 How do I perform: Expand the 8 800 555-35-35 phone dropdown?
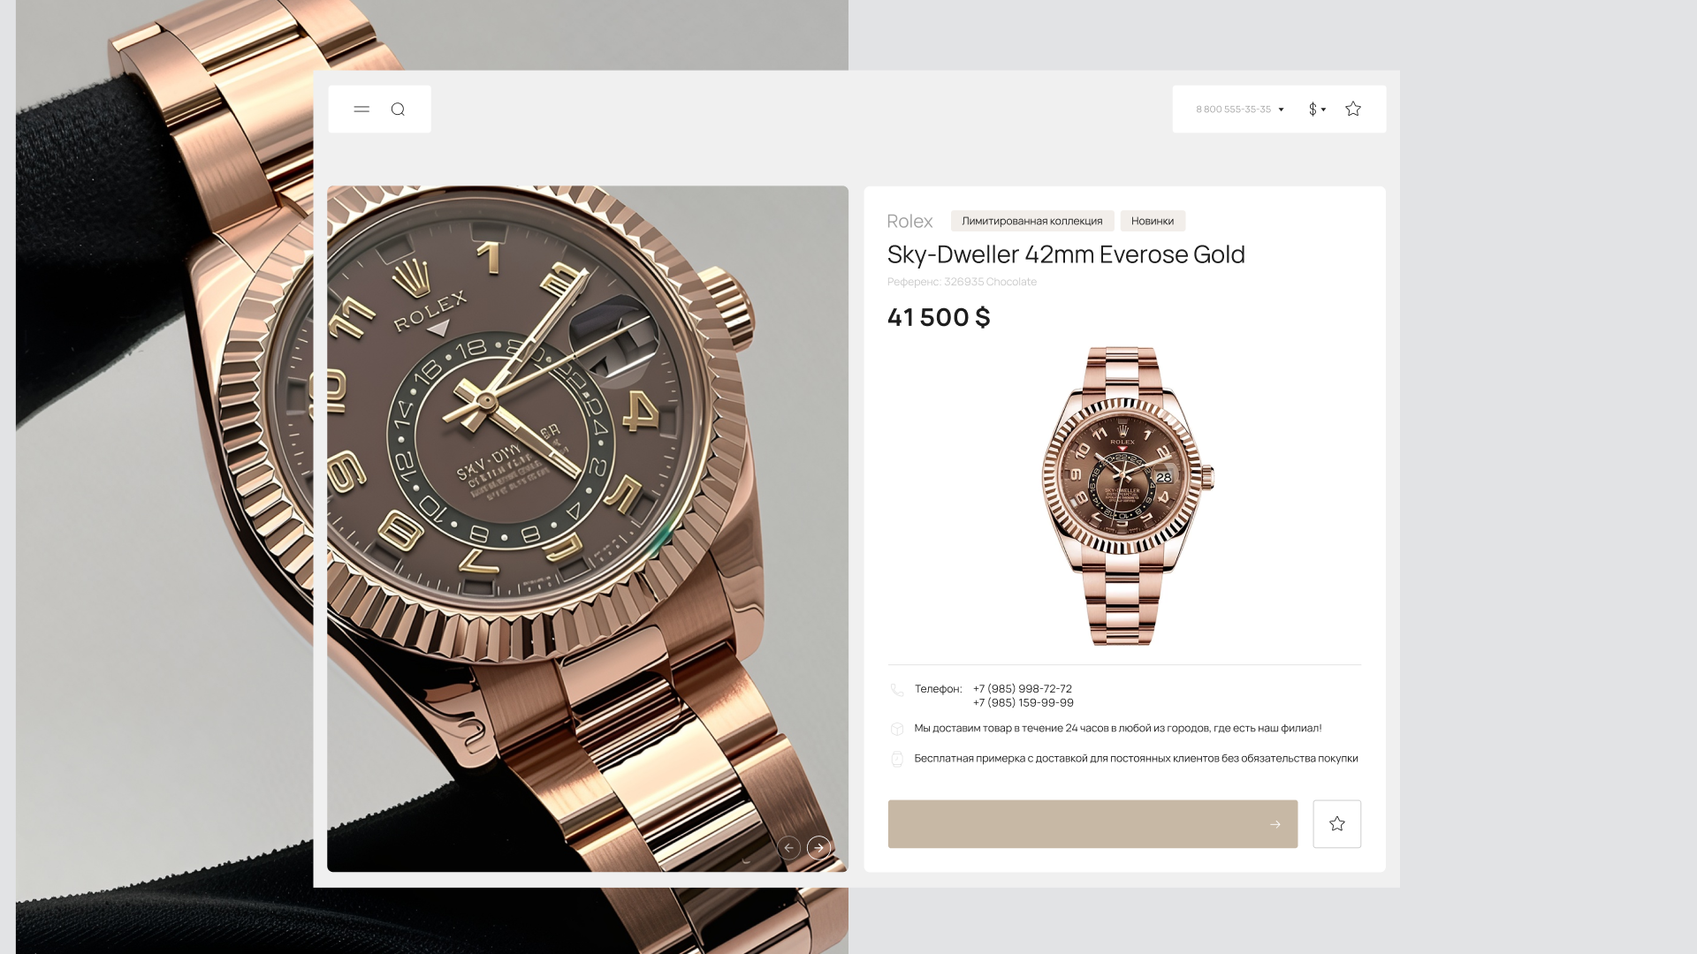1239,110
